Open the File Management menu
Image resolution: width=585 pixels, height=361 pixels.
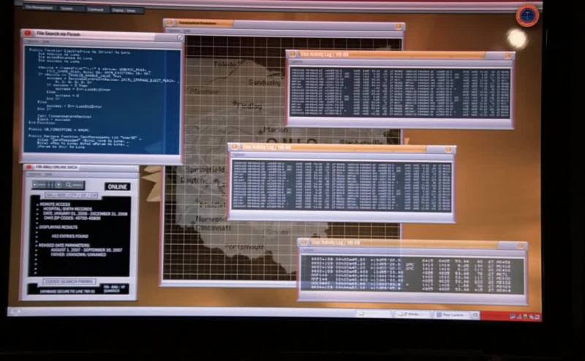click(x=38, y=9)
